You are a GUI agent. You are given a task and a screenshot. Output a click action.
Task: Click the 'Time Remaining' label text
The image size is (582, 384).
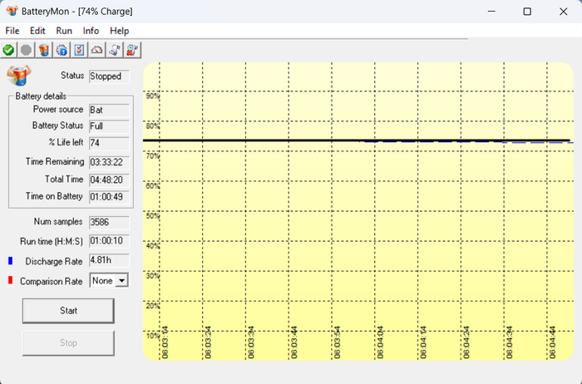[55, 162]
